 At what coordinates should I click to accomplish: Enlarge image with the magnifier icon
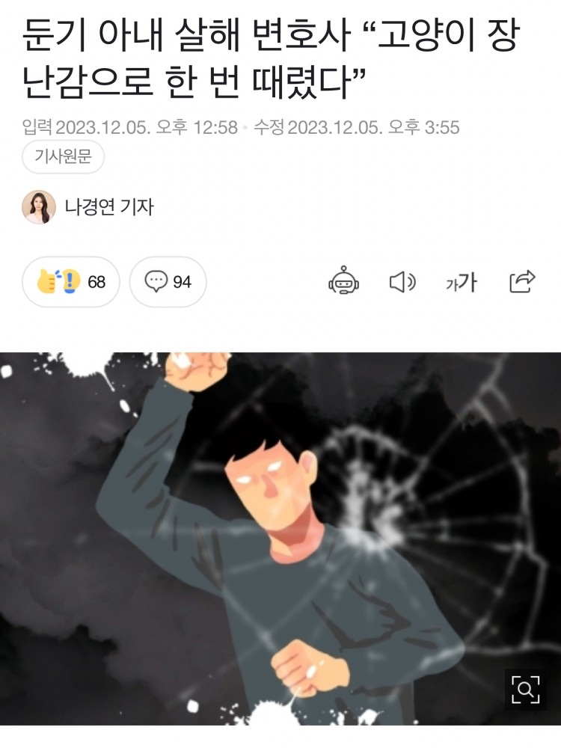coord(525,690)
